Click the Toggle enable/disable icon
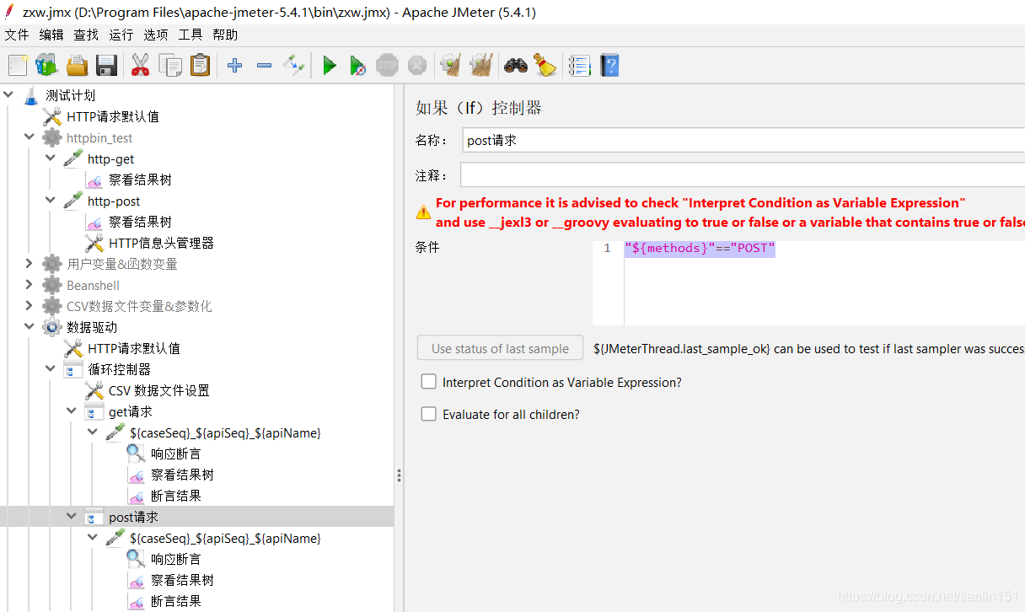Image resolution: width=1025 pixels, height=612 pixels. [293, 65]
